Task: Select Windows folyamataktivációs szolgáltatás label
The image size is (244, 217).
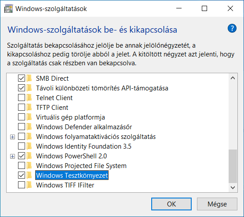Action: point(96,137)
